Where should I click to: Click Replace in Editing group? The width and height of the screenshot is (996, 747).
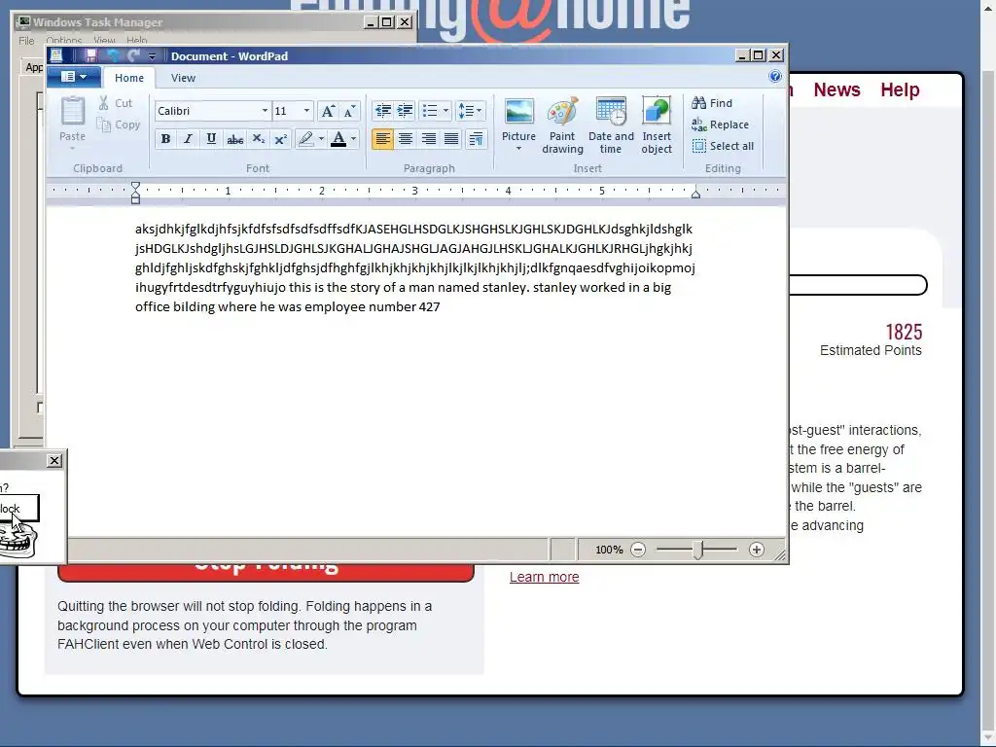pyautogui.click(x=721, y=124)
